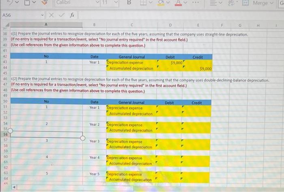Open the font name dropdown arrow

point(98,2)
